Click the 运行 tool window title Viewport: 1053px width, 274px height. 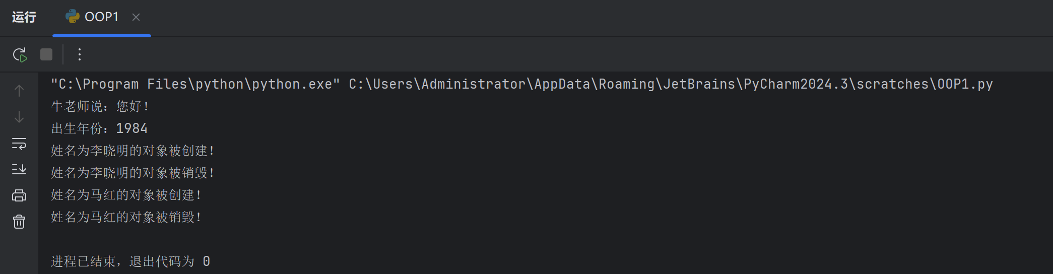coord(24,17)
